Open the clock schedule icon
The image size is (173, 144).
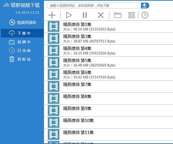(x=145, y=15)
